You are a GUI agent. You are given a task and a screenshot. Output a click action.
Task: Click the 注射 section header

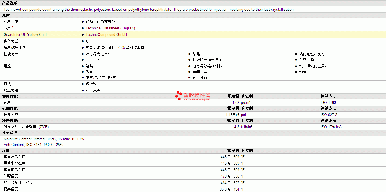click(6, 151)
